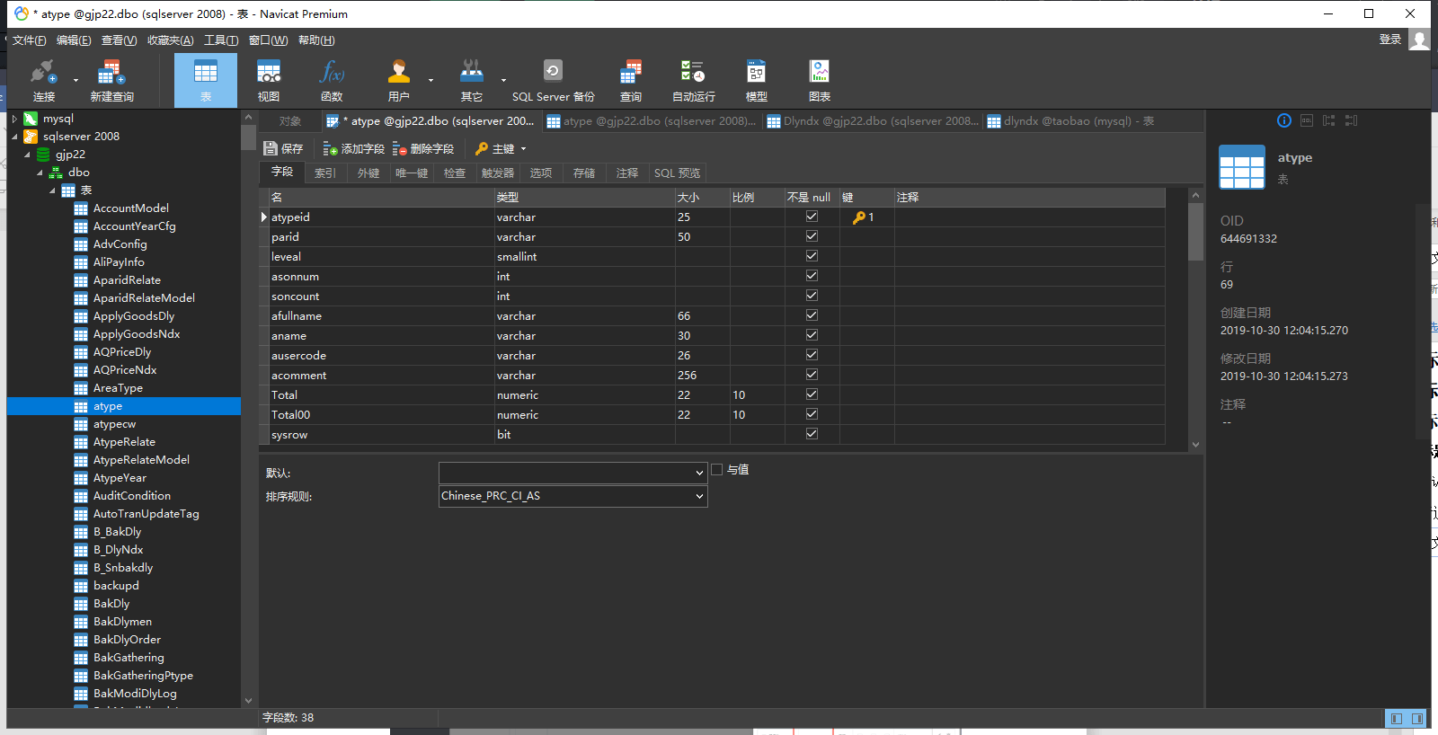Screen dimensions: 1438x735
Task: Switch to the 触发器 tab
Action: pyautogui.click(x=498, y=173)
